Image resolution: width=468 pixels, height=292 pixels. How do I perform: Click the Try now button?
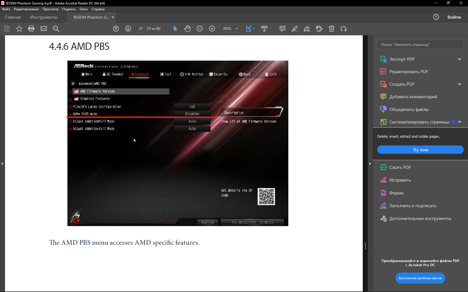pyautogui.click(x=420, y=150)
